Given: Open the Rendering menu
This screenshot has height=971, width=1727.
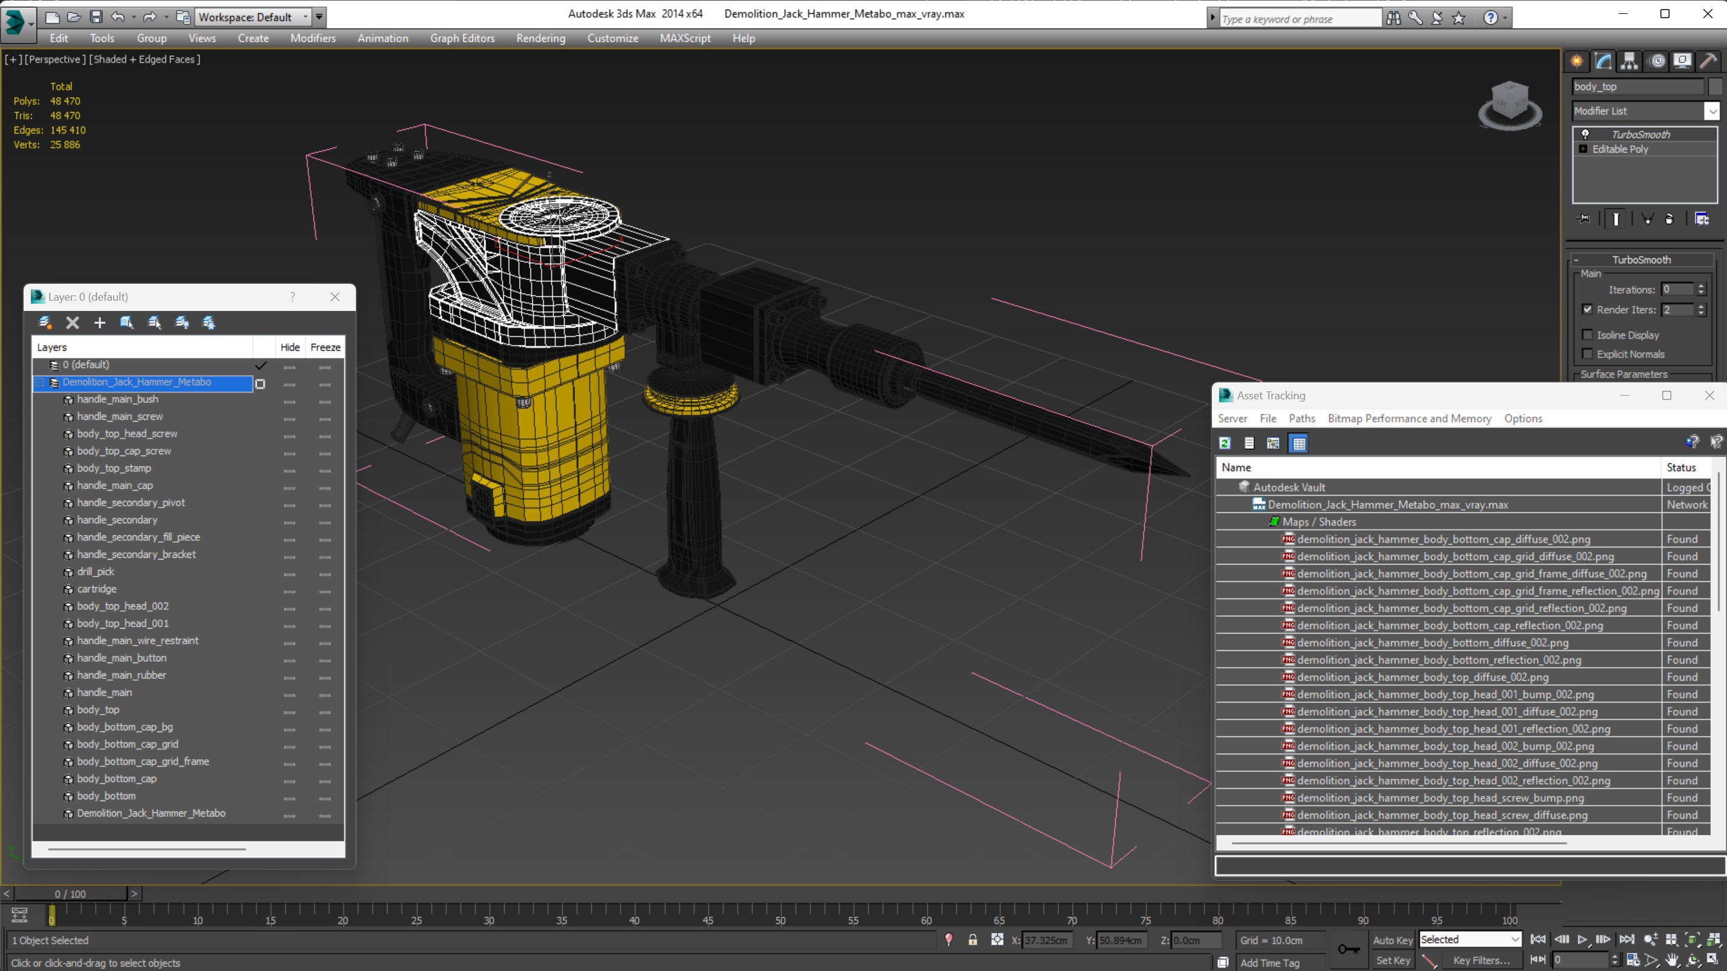Looking at the screenshot, I should [x=541, y=38].
